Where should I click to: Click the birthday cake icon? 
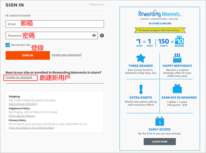point(177,58)
